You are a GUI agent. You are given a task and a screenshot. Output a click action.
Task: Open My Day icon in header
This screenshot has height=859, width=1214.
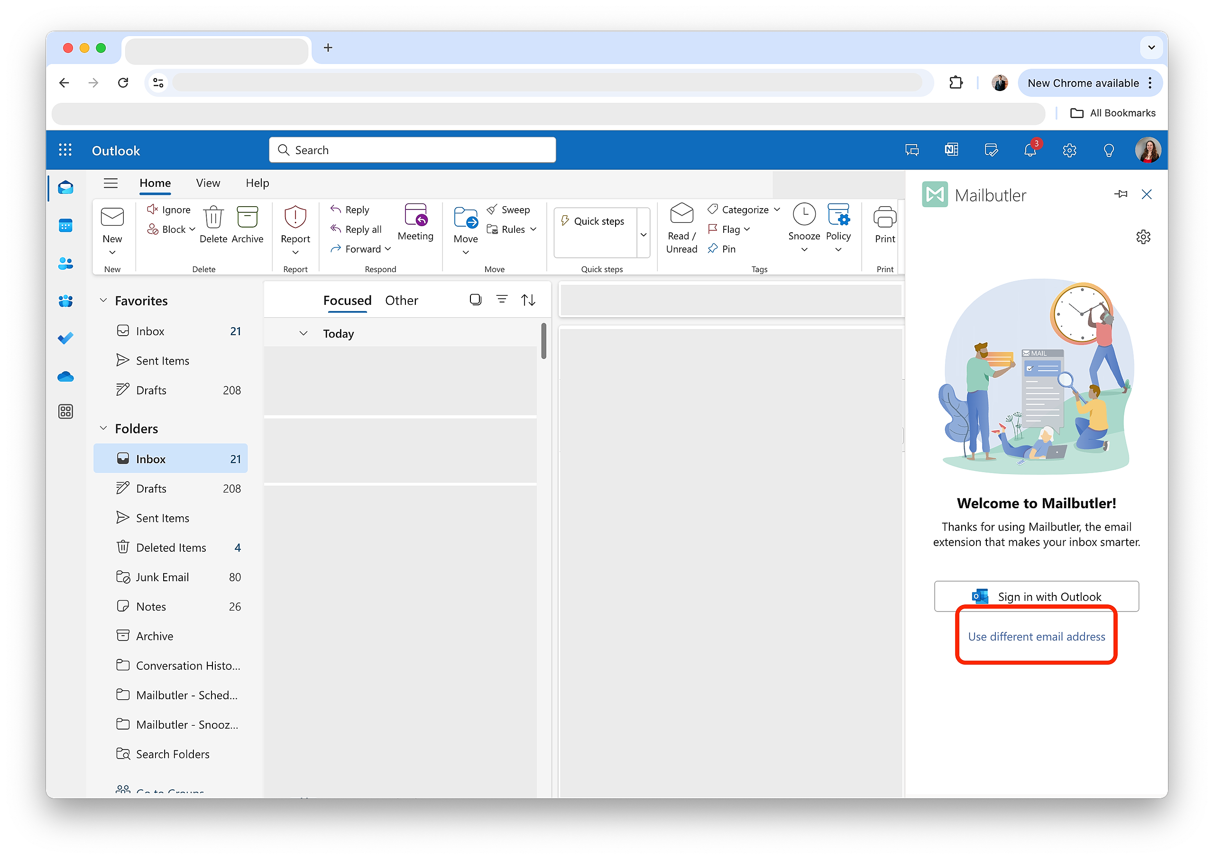point(991,150)
